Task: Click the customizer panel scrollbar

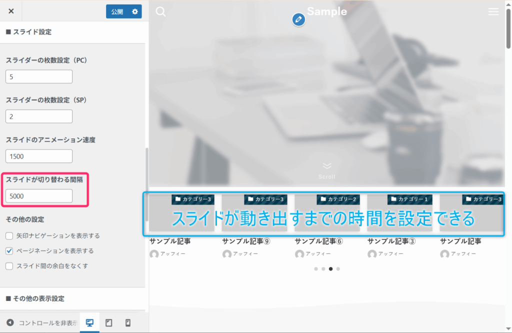Action: (x=147, y=184)
